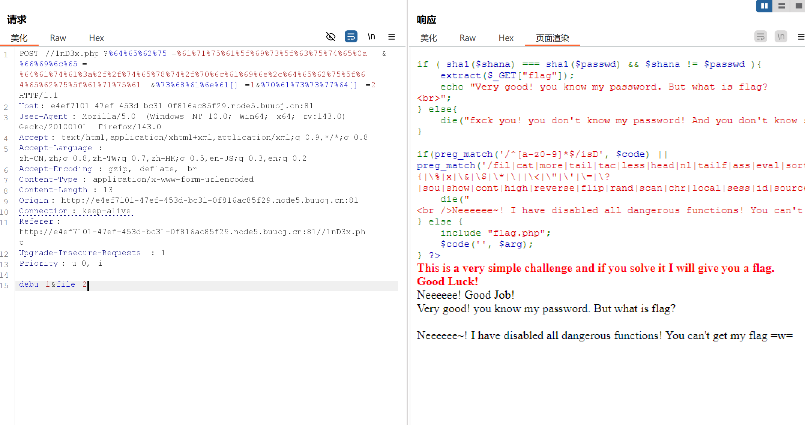Open request 美化 pretty tab
805x425 pixels.
coord(19,38)
